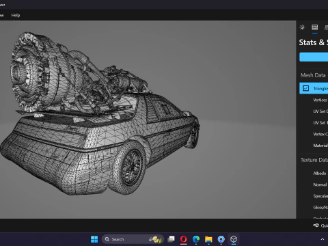
Task: Open the Windows Start menu
Action: [x=94, y=239]
